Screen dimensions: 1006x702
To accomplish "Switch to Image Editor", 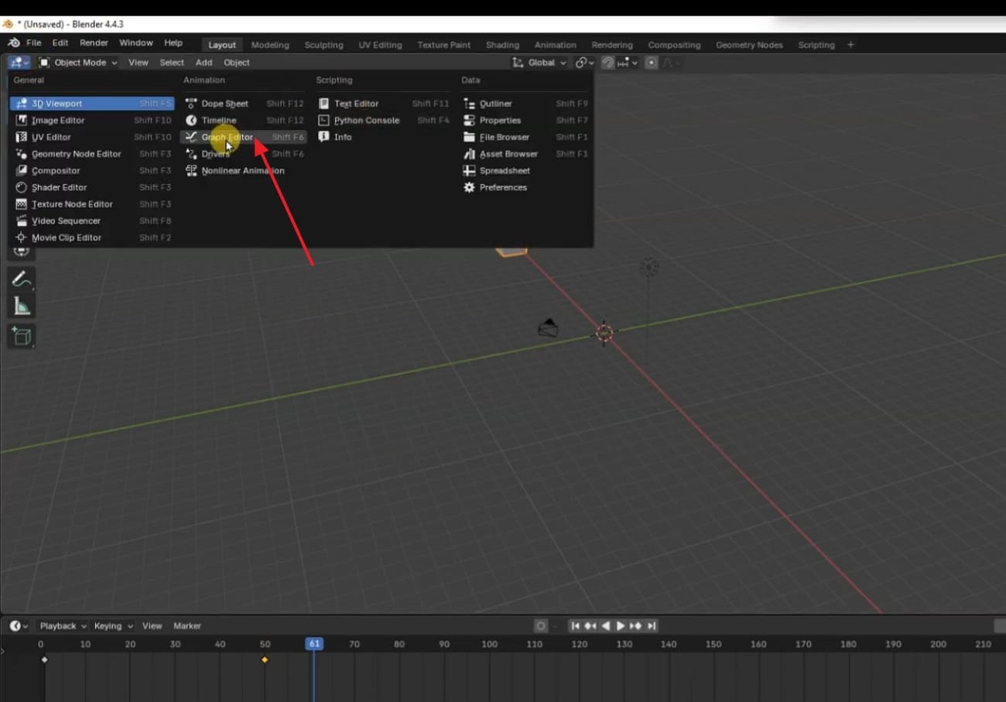I will point(92,120).
